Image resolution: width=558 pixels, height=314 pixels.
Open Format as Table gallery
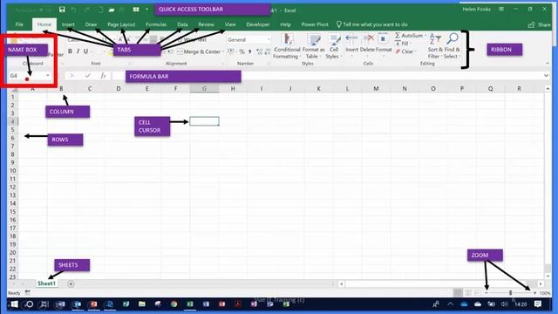(x=314, y=46)
